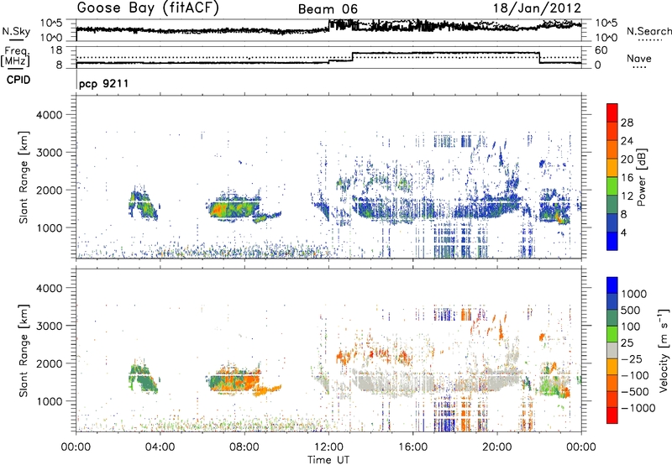Select the 'Freq. [MHz]' axis label
Image resolution: width=672 pixels, height=465 pixels.
[16, 56]
